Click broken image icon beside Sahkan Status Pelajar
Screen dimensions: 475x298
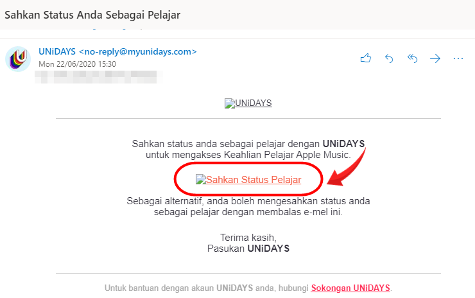201,179
